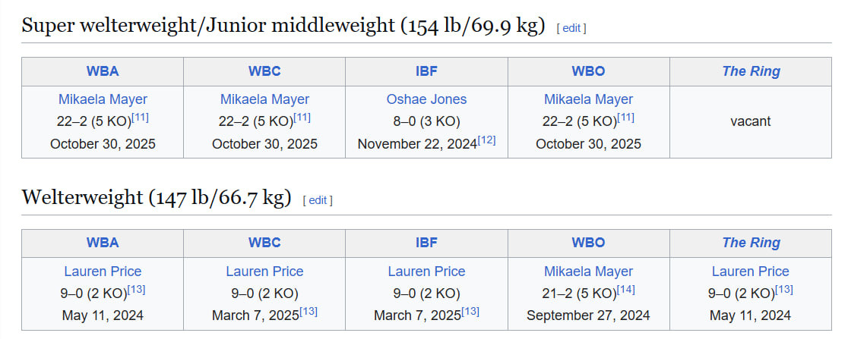This screenshot has height=339, width=848.
Task: Open WBO header link in Welterweight table
Action: (x=588, y=243)
